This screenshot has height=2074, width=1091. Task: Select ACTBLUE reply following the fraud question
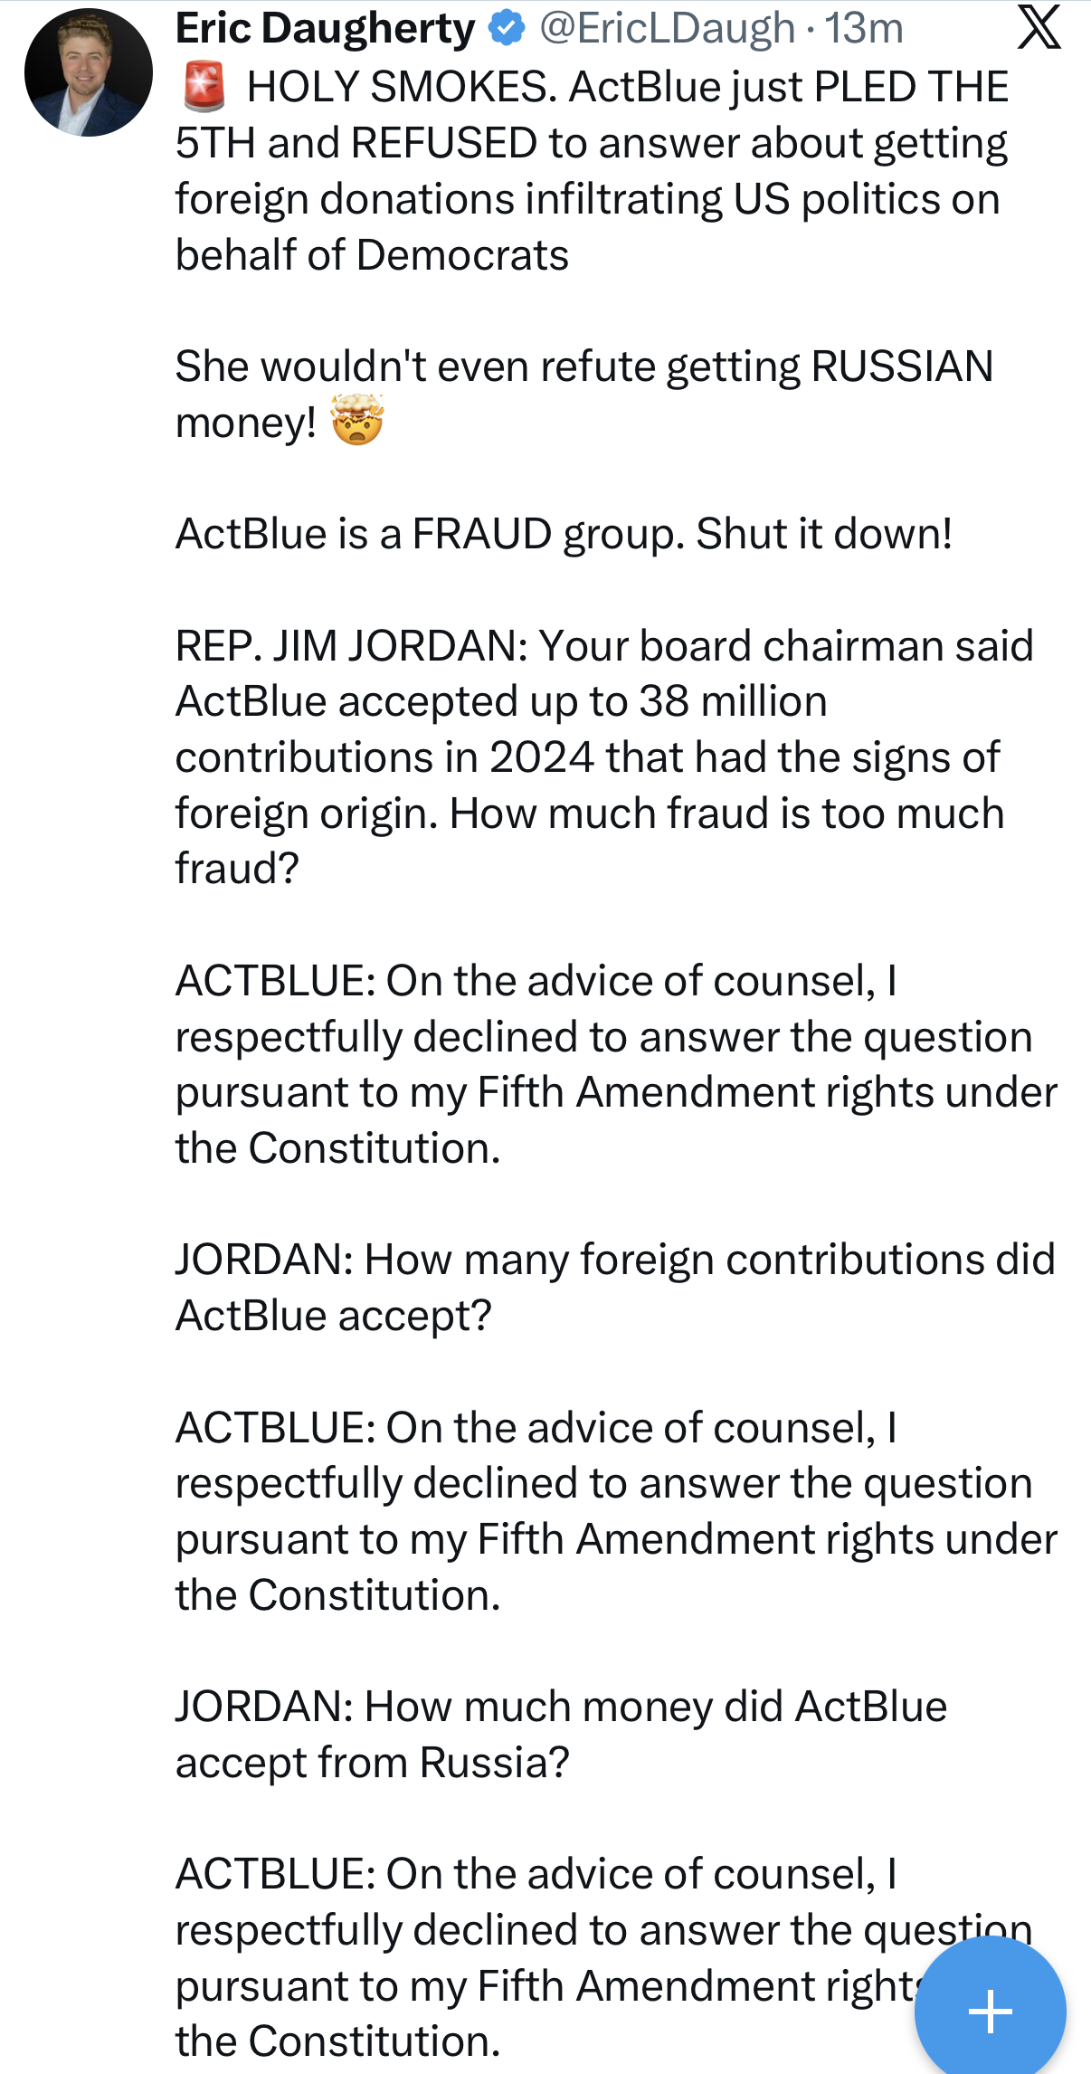click(616, 1064)
